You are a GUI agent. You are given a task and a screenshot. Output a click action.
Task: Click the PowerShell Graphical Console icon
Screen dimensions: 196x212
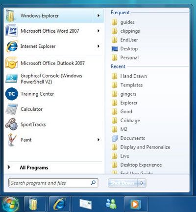coord(12,78)
